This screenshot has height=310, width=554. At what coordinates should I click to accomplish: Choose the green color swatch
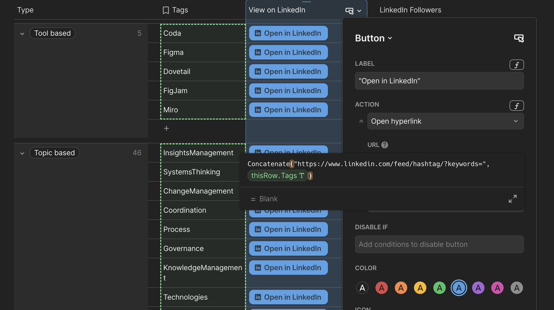point(440,288)
